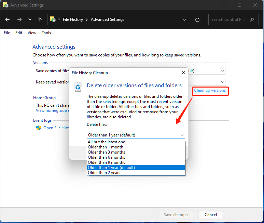The image size is (264, 223).
Task: Open File History event logs link
Action: point(56,128)
